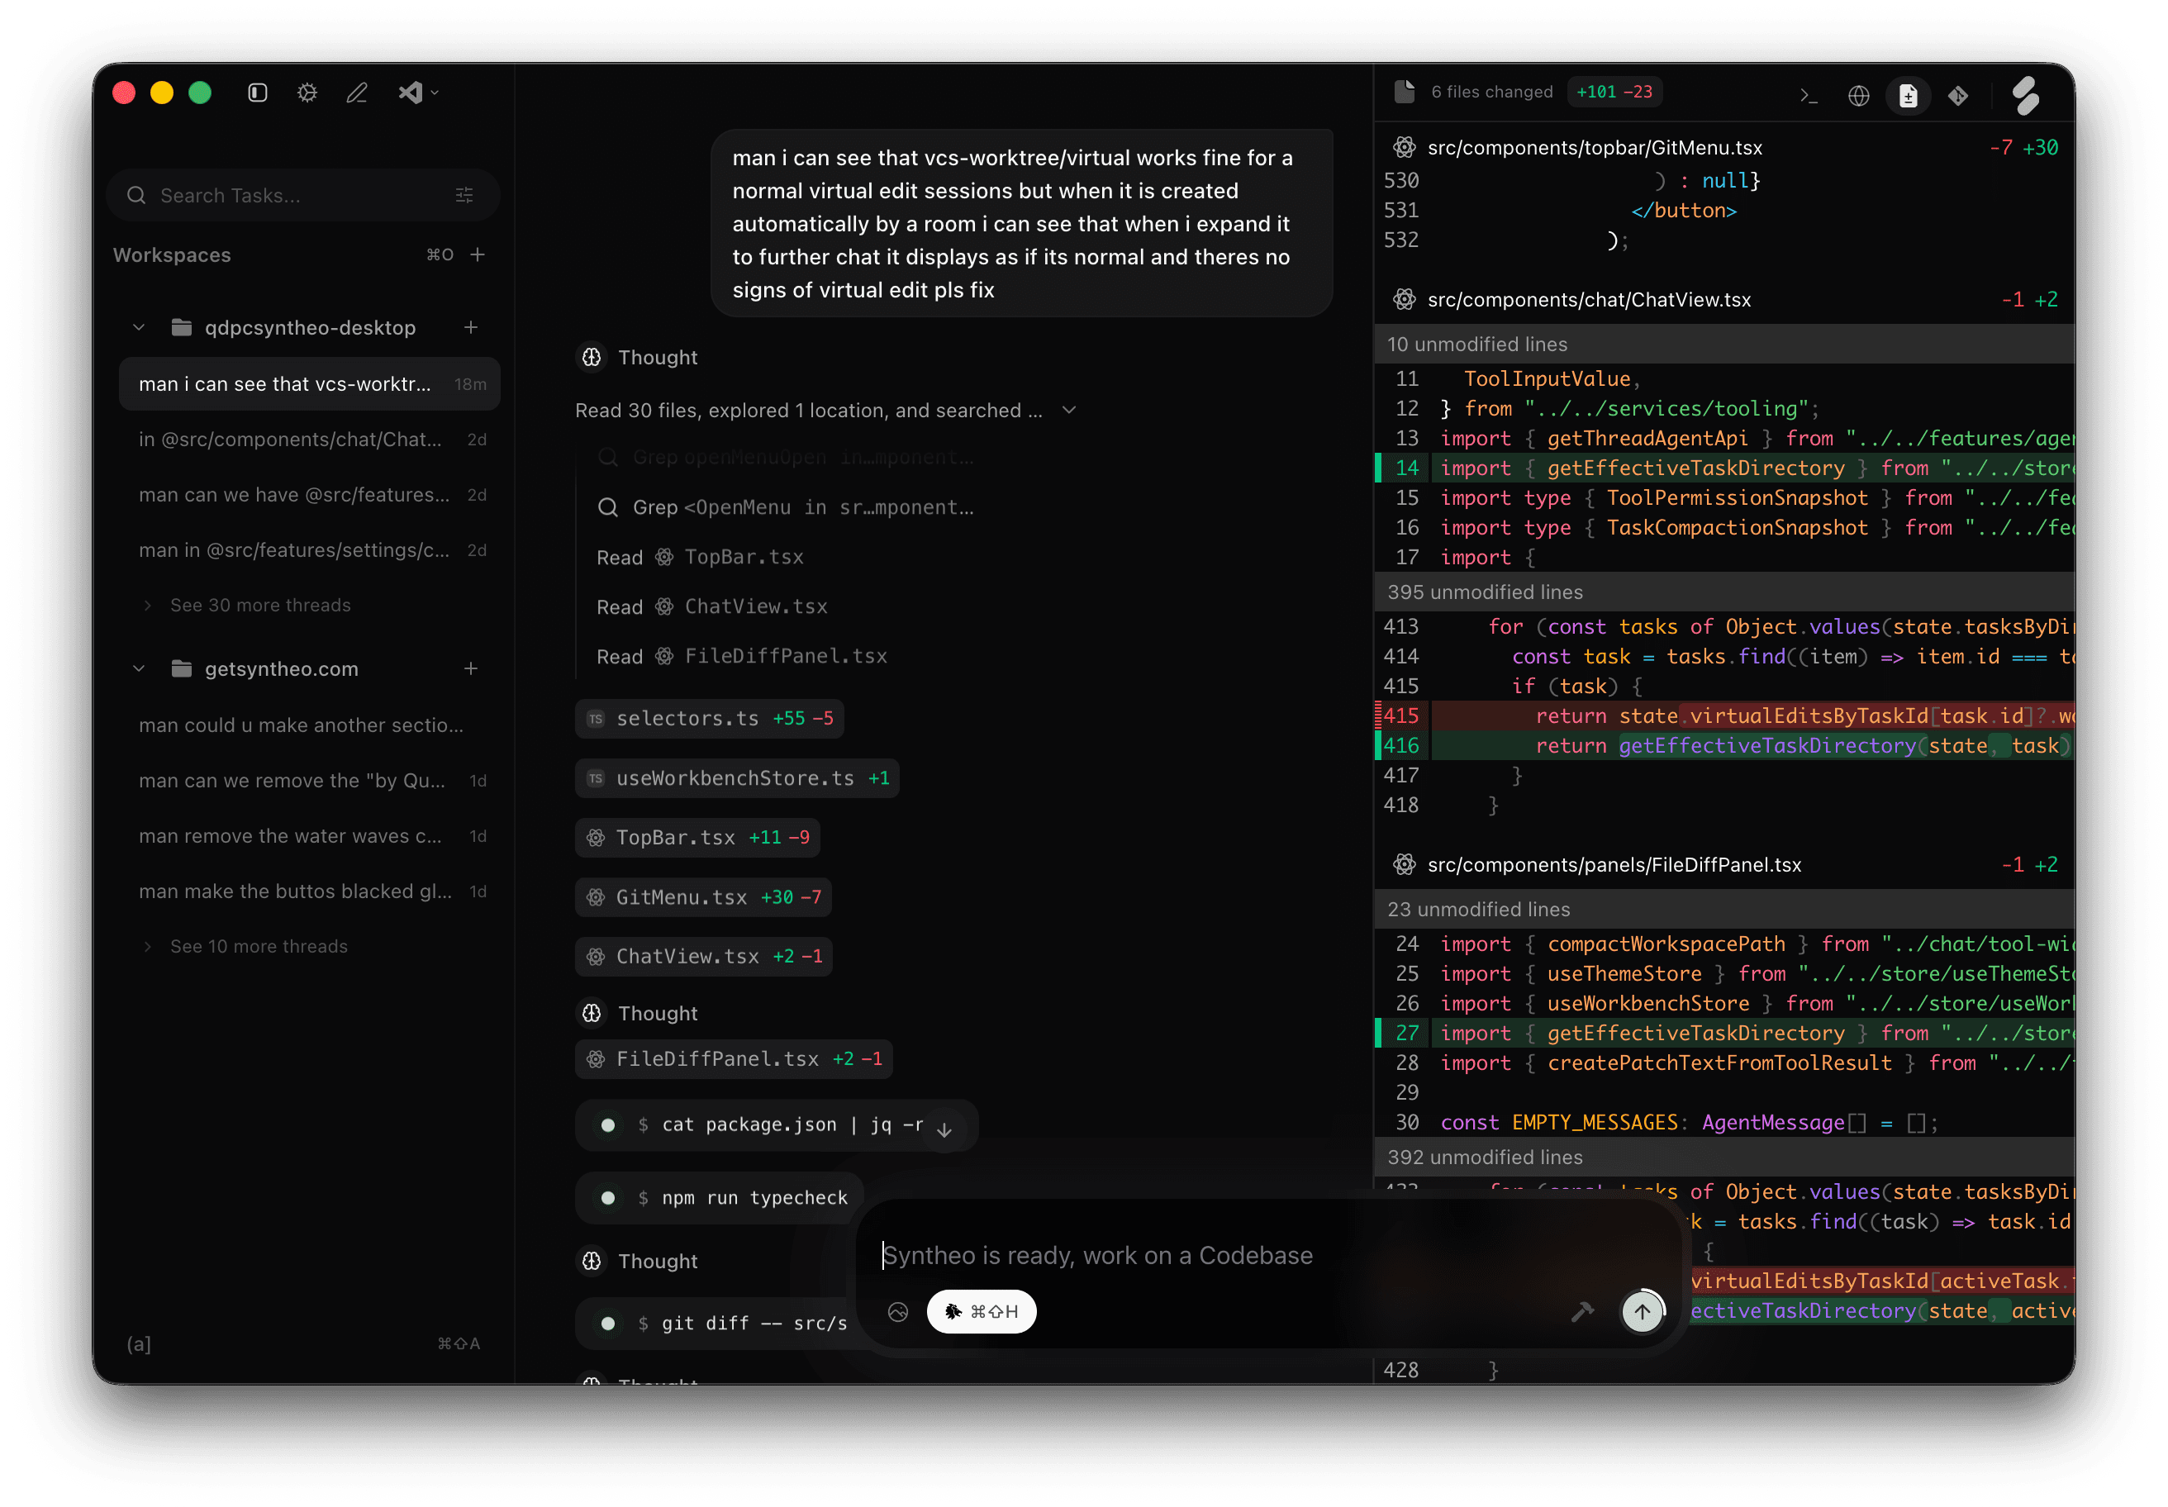Expand See 10 more threads
2168x1507 pixels.
[258, 946]
